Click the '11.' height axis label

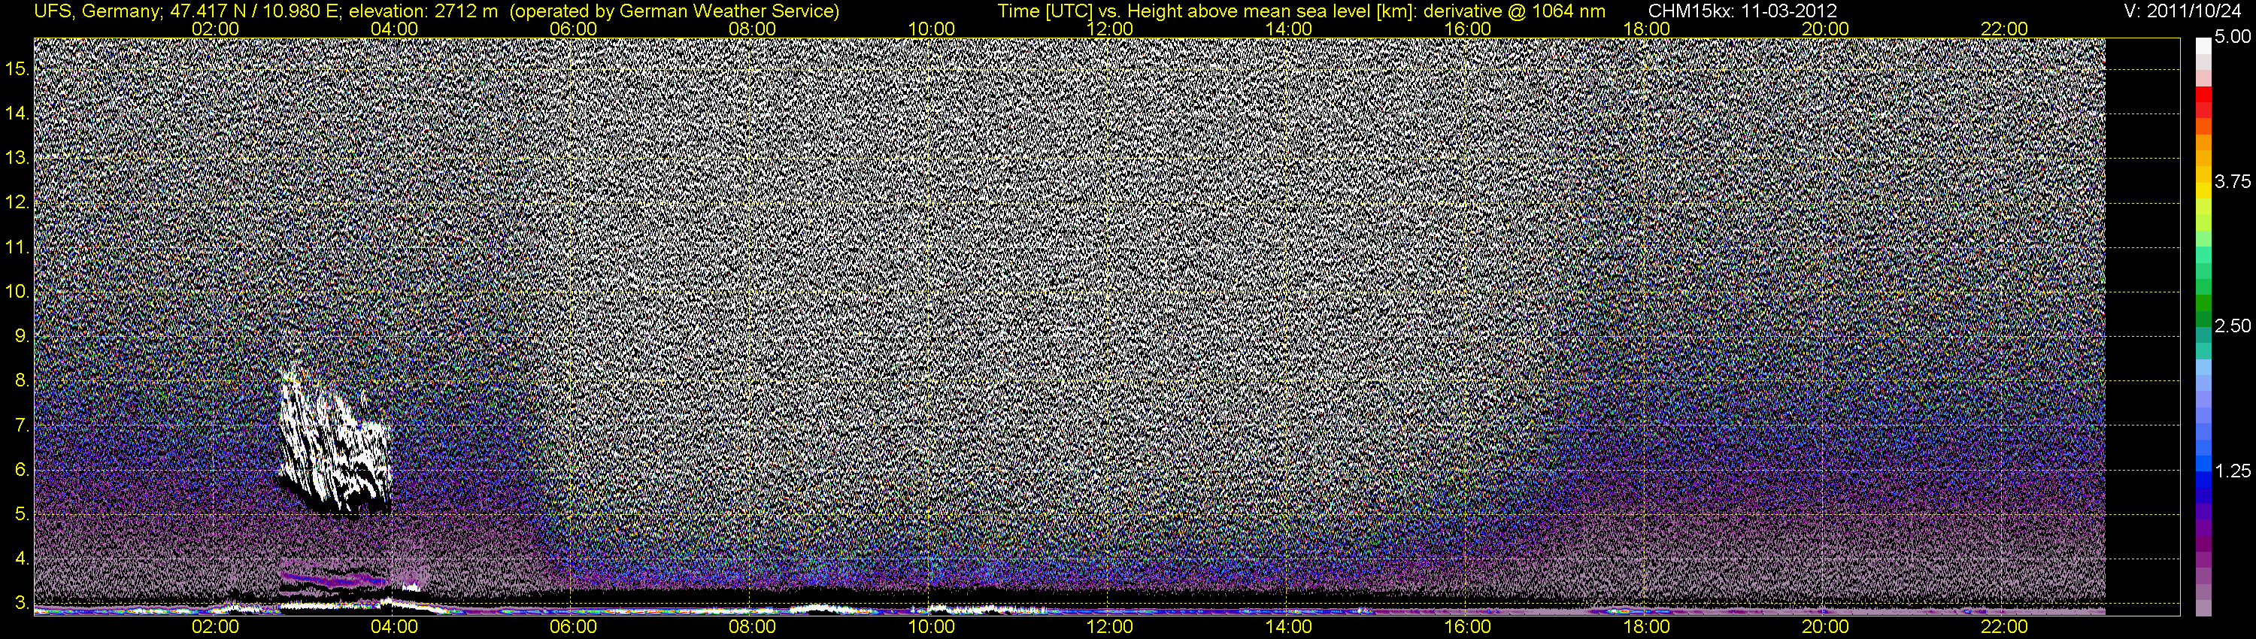(17, 248)
